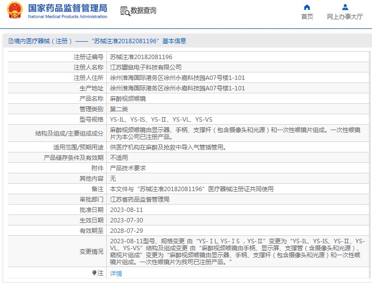Click the lightbulb icon next to 注

coord(94,273)
